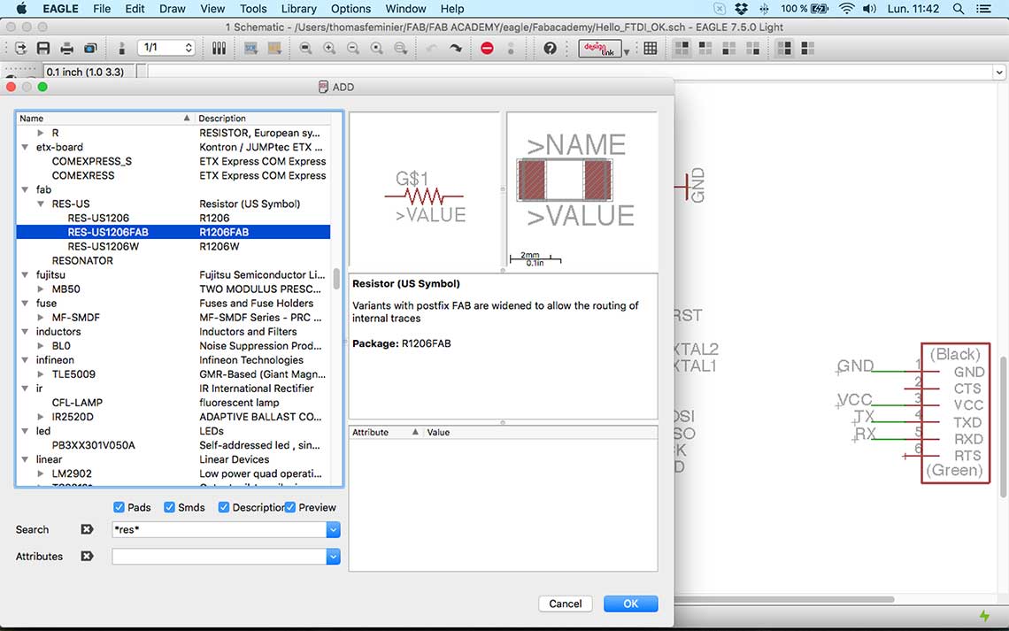Click the schematic horizontal scrollbar

(784, 599)
